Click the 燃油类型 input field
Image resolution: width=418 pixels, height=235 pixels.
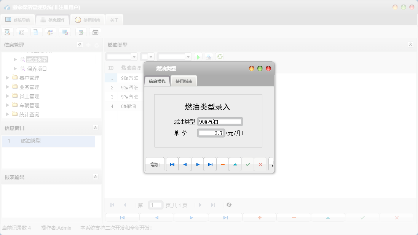220,121
